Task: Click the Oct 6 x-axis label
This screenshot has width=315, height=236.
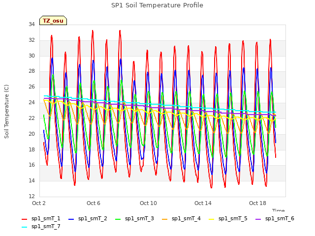Action: (x=94, y=203)
